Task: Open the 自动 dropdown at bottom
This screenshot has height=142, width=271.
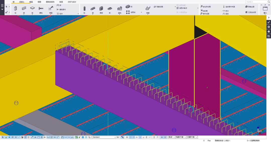Action: (x=171, y=137)
